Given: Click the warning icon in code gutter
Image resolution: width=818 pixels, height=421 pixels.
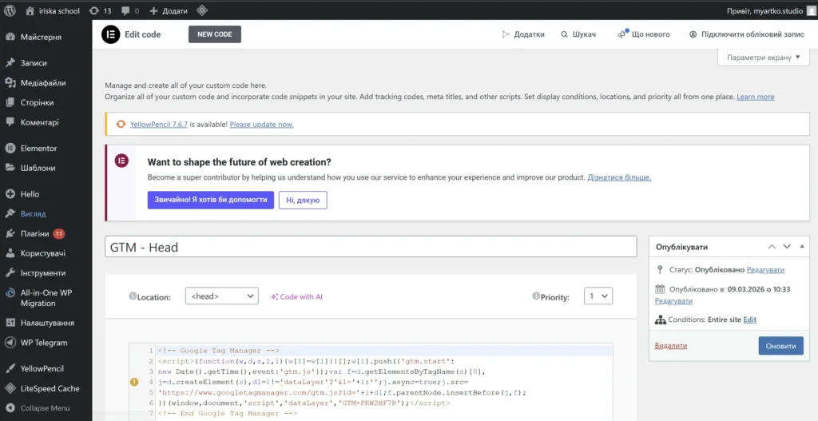Looking at the screenshot, I should pos(134,382).
